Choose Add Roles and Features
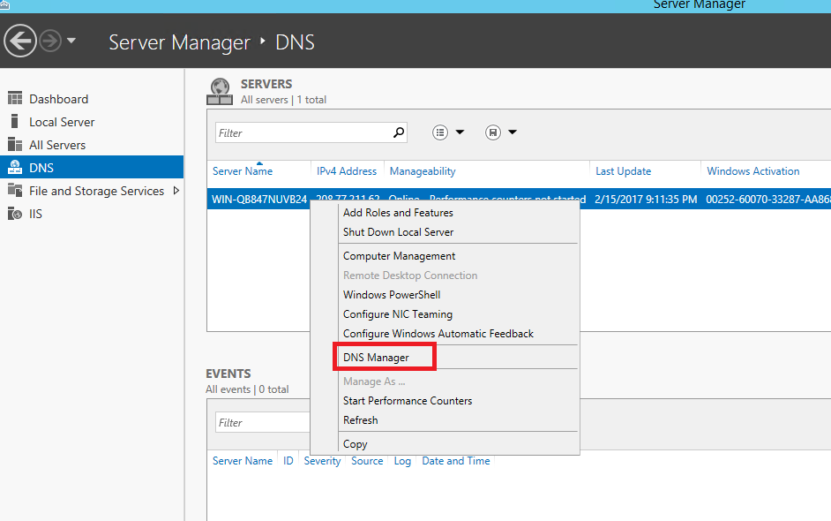Viewport: 831px width, 521px height. point(398,213)
